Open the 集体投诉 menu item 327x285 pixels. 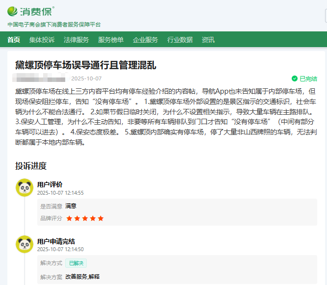[42, 40]
